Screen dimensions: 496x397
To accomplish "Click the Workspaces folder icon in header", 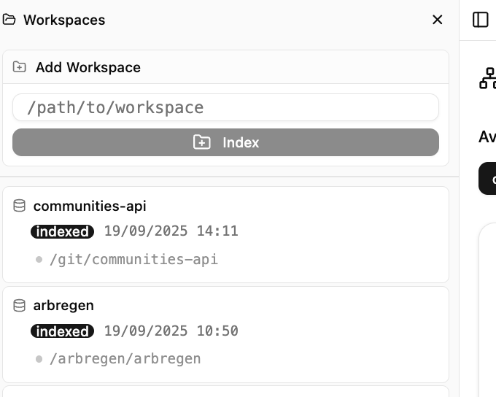I will [9, 20].
